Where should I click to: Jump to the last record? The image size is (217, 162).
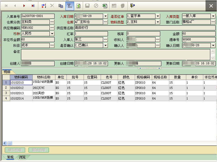click(33, 6)
